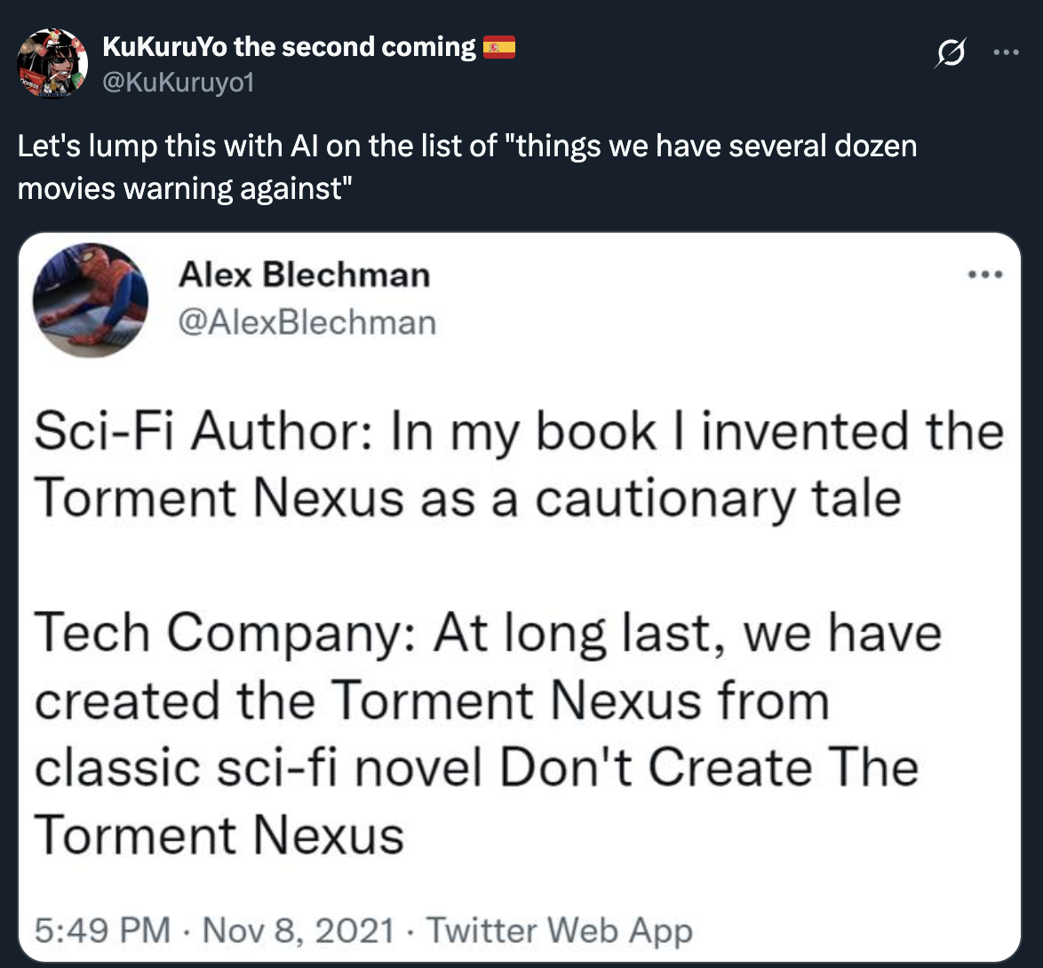This screenshot has height=968, width=1043.
Task: Open the three-dot menu on Alex Blechman's tweet
Action: click(x=987, y=274)
